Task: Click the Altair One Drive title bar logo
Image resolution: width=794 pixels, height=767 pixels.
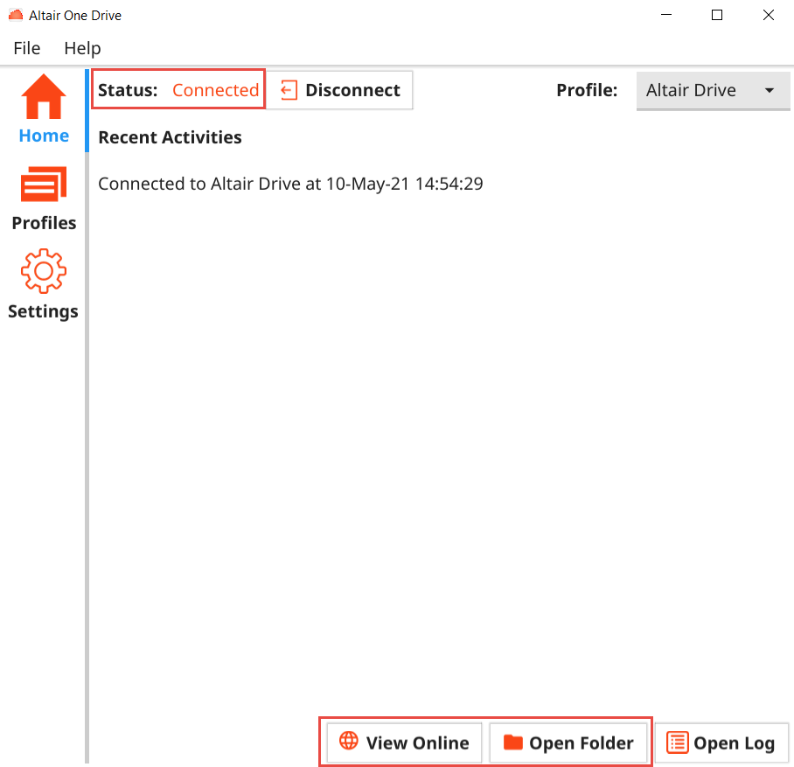Action: (15, 16)
